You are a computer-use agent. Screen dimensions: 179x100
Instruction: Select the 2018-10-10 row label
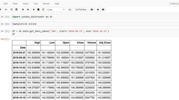tap(19, 97)
